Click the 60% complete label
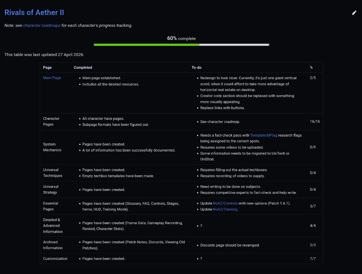 (x=181, y=38)
